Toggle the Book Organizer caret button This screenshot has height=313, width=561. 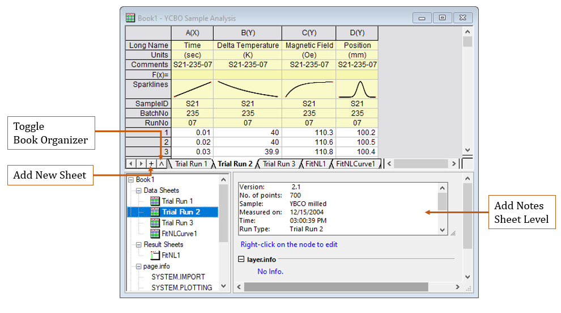pyautogui.click(x=161, y=164)
